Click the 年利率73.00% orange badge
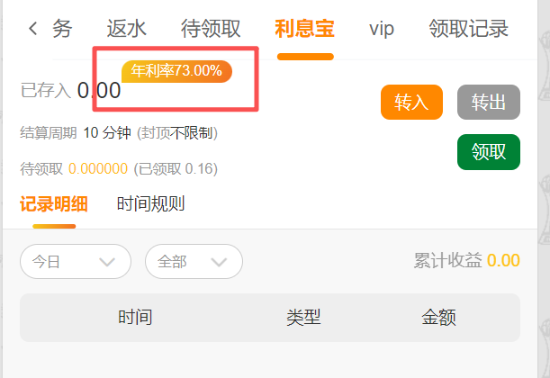Screen dimensions: 550x378 [176, 71]
